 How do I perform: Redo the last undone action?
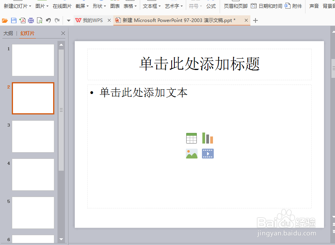(57, 20)
